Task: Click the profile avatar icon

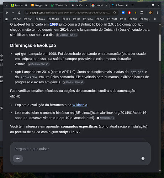Action: pyautogui.click(x=151, y=12)
